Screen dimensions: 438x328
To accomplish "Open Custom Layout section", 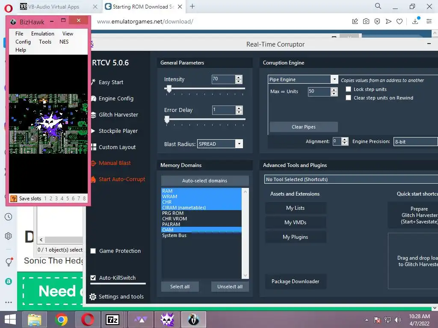I will pos(117,147).
